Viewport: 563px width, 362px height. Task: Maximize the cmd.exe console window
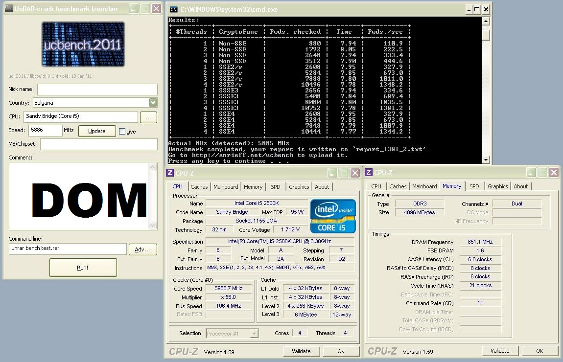[x=476, y=9]
